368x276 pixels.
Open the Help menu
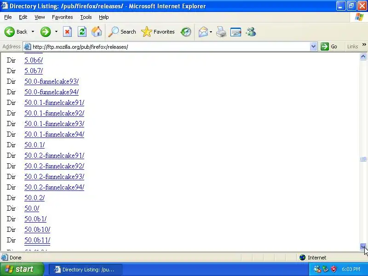click(103, 17)
